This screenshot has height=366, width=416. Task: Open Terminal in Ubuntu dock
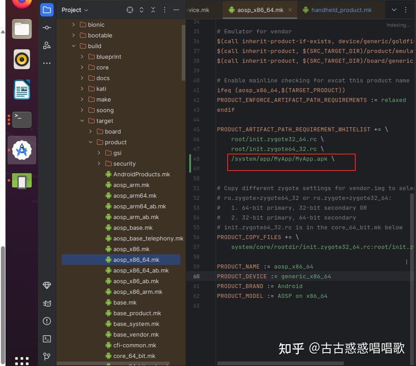point(22,120)
